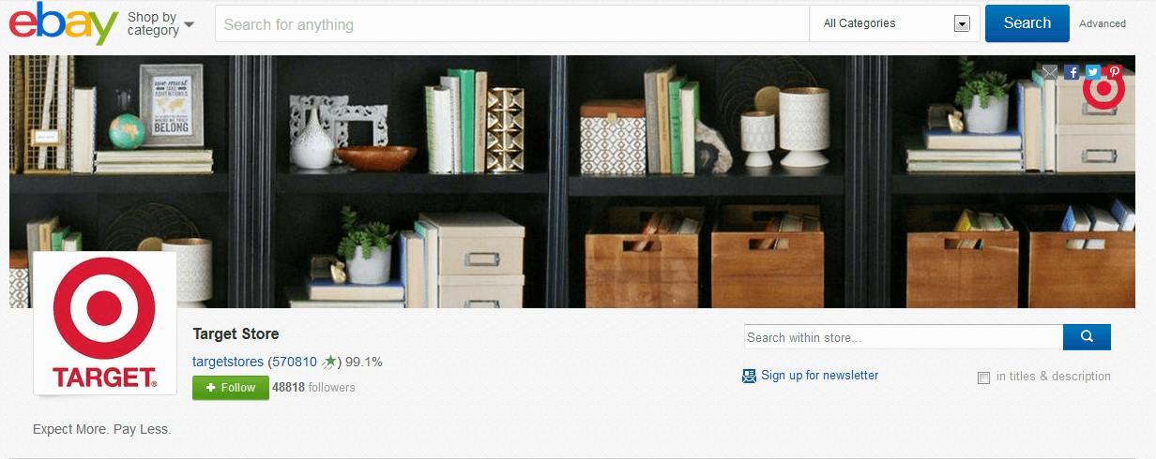Sign up for newsletter link
Viewport: 1156px width, 459px height.
tap(820, 376)
